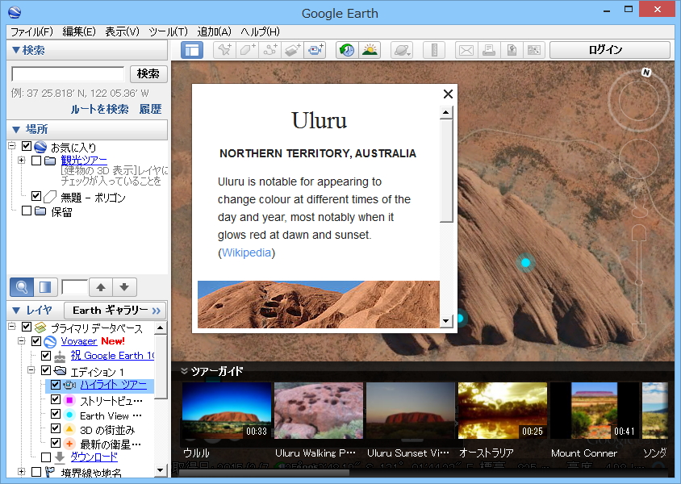Toggle sunlight across the landscape icon
Image resolution: width=681 pixels, height=484 pixels.
pyautogui.click(x=370, y=50)
